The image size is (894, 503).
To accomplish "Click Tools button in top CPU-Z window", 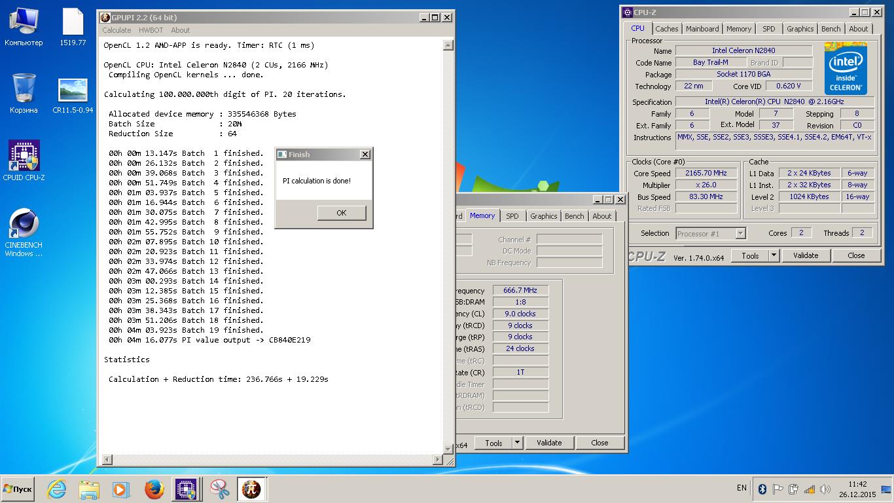I will point(750,255).
